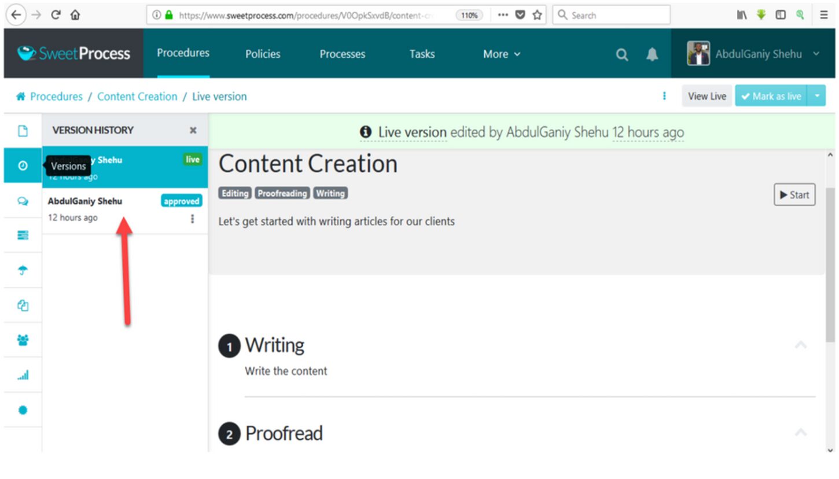Click the browser Search input field
Screen dimensions: 839x479
(612, 15)
